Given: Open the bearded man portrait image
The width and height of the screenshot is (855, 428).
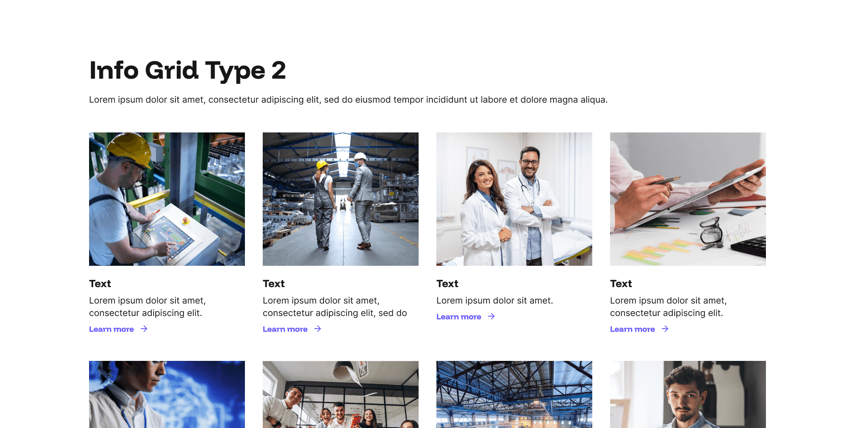Looking at the screenshot, I should pos(688,394).
